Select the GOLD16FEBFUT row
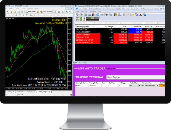The height and width of the screenshot is (130, 171). pos(120,37)
